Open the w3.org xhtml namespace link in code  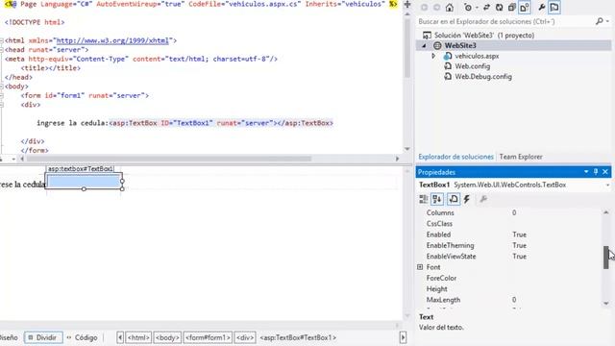coord(112,40)
